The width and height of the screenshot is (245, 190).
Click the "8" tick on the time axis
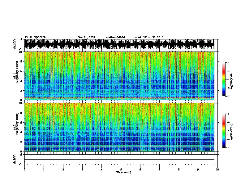point(179,170)
